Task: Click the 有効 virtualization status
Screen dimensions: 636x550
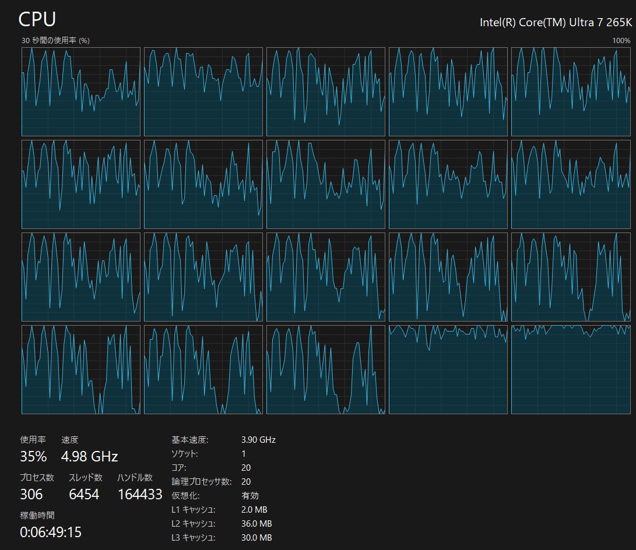Action: [250, 496]
